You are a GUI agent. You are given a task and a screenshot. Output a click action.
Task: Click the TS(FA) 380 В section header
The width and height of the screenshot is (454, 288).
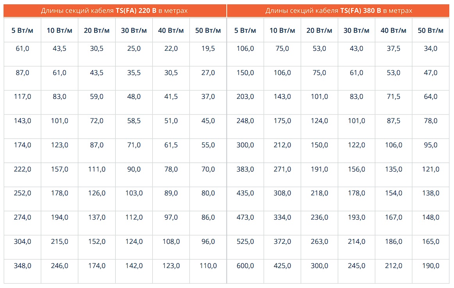pos(338,11)
